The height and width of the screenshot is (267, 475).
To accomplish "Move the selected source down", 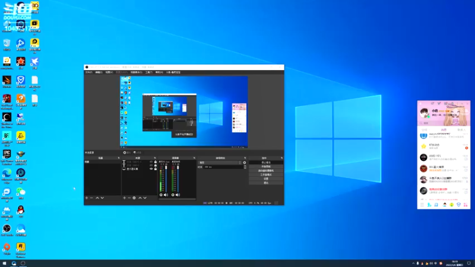I will [145, 198].
